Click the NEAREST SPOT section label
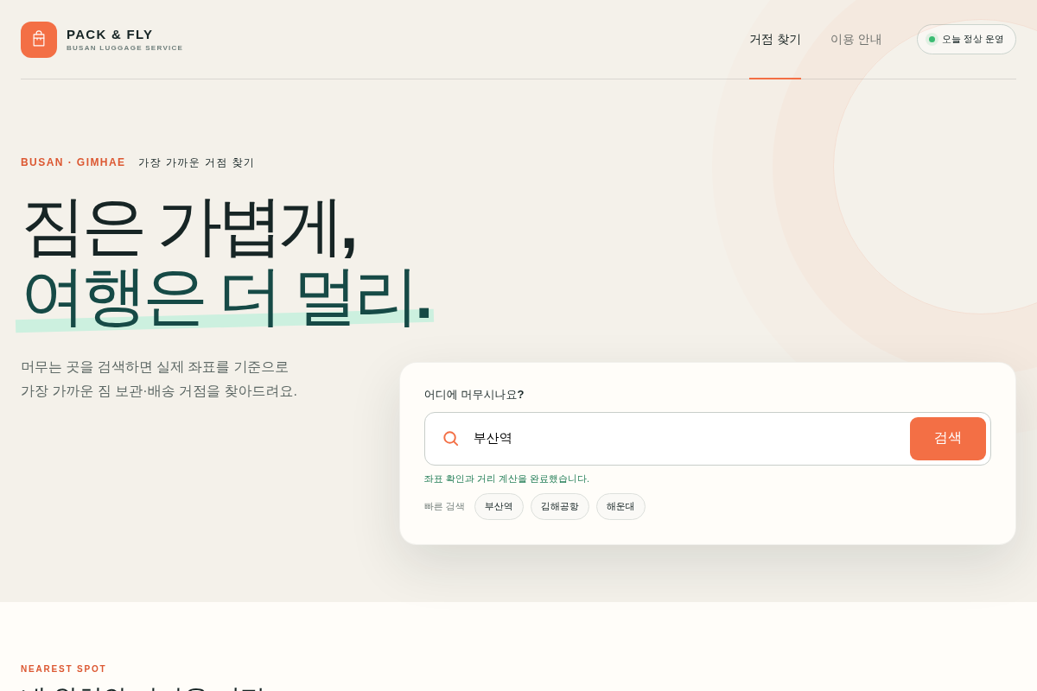The image size is (1037, 691). tap(64, 669)
